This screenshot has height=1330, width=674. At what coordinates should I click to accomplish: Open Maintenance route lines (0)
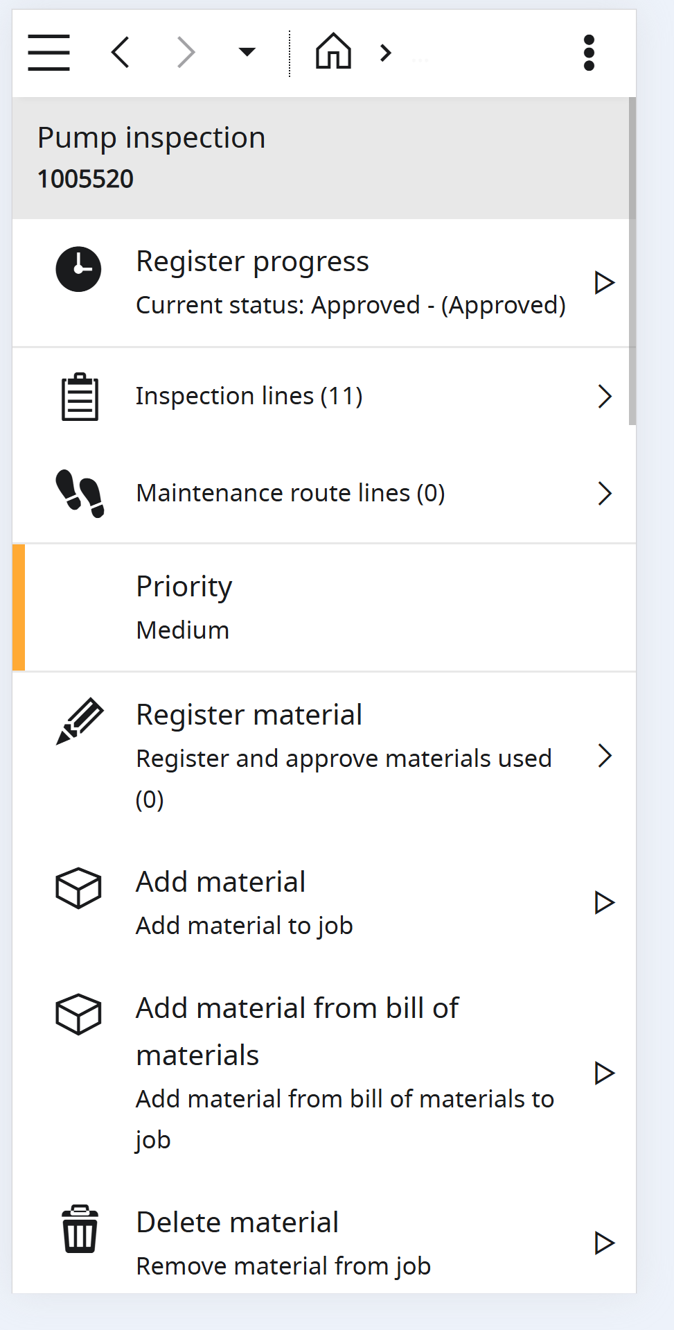(290, 493)
